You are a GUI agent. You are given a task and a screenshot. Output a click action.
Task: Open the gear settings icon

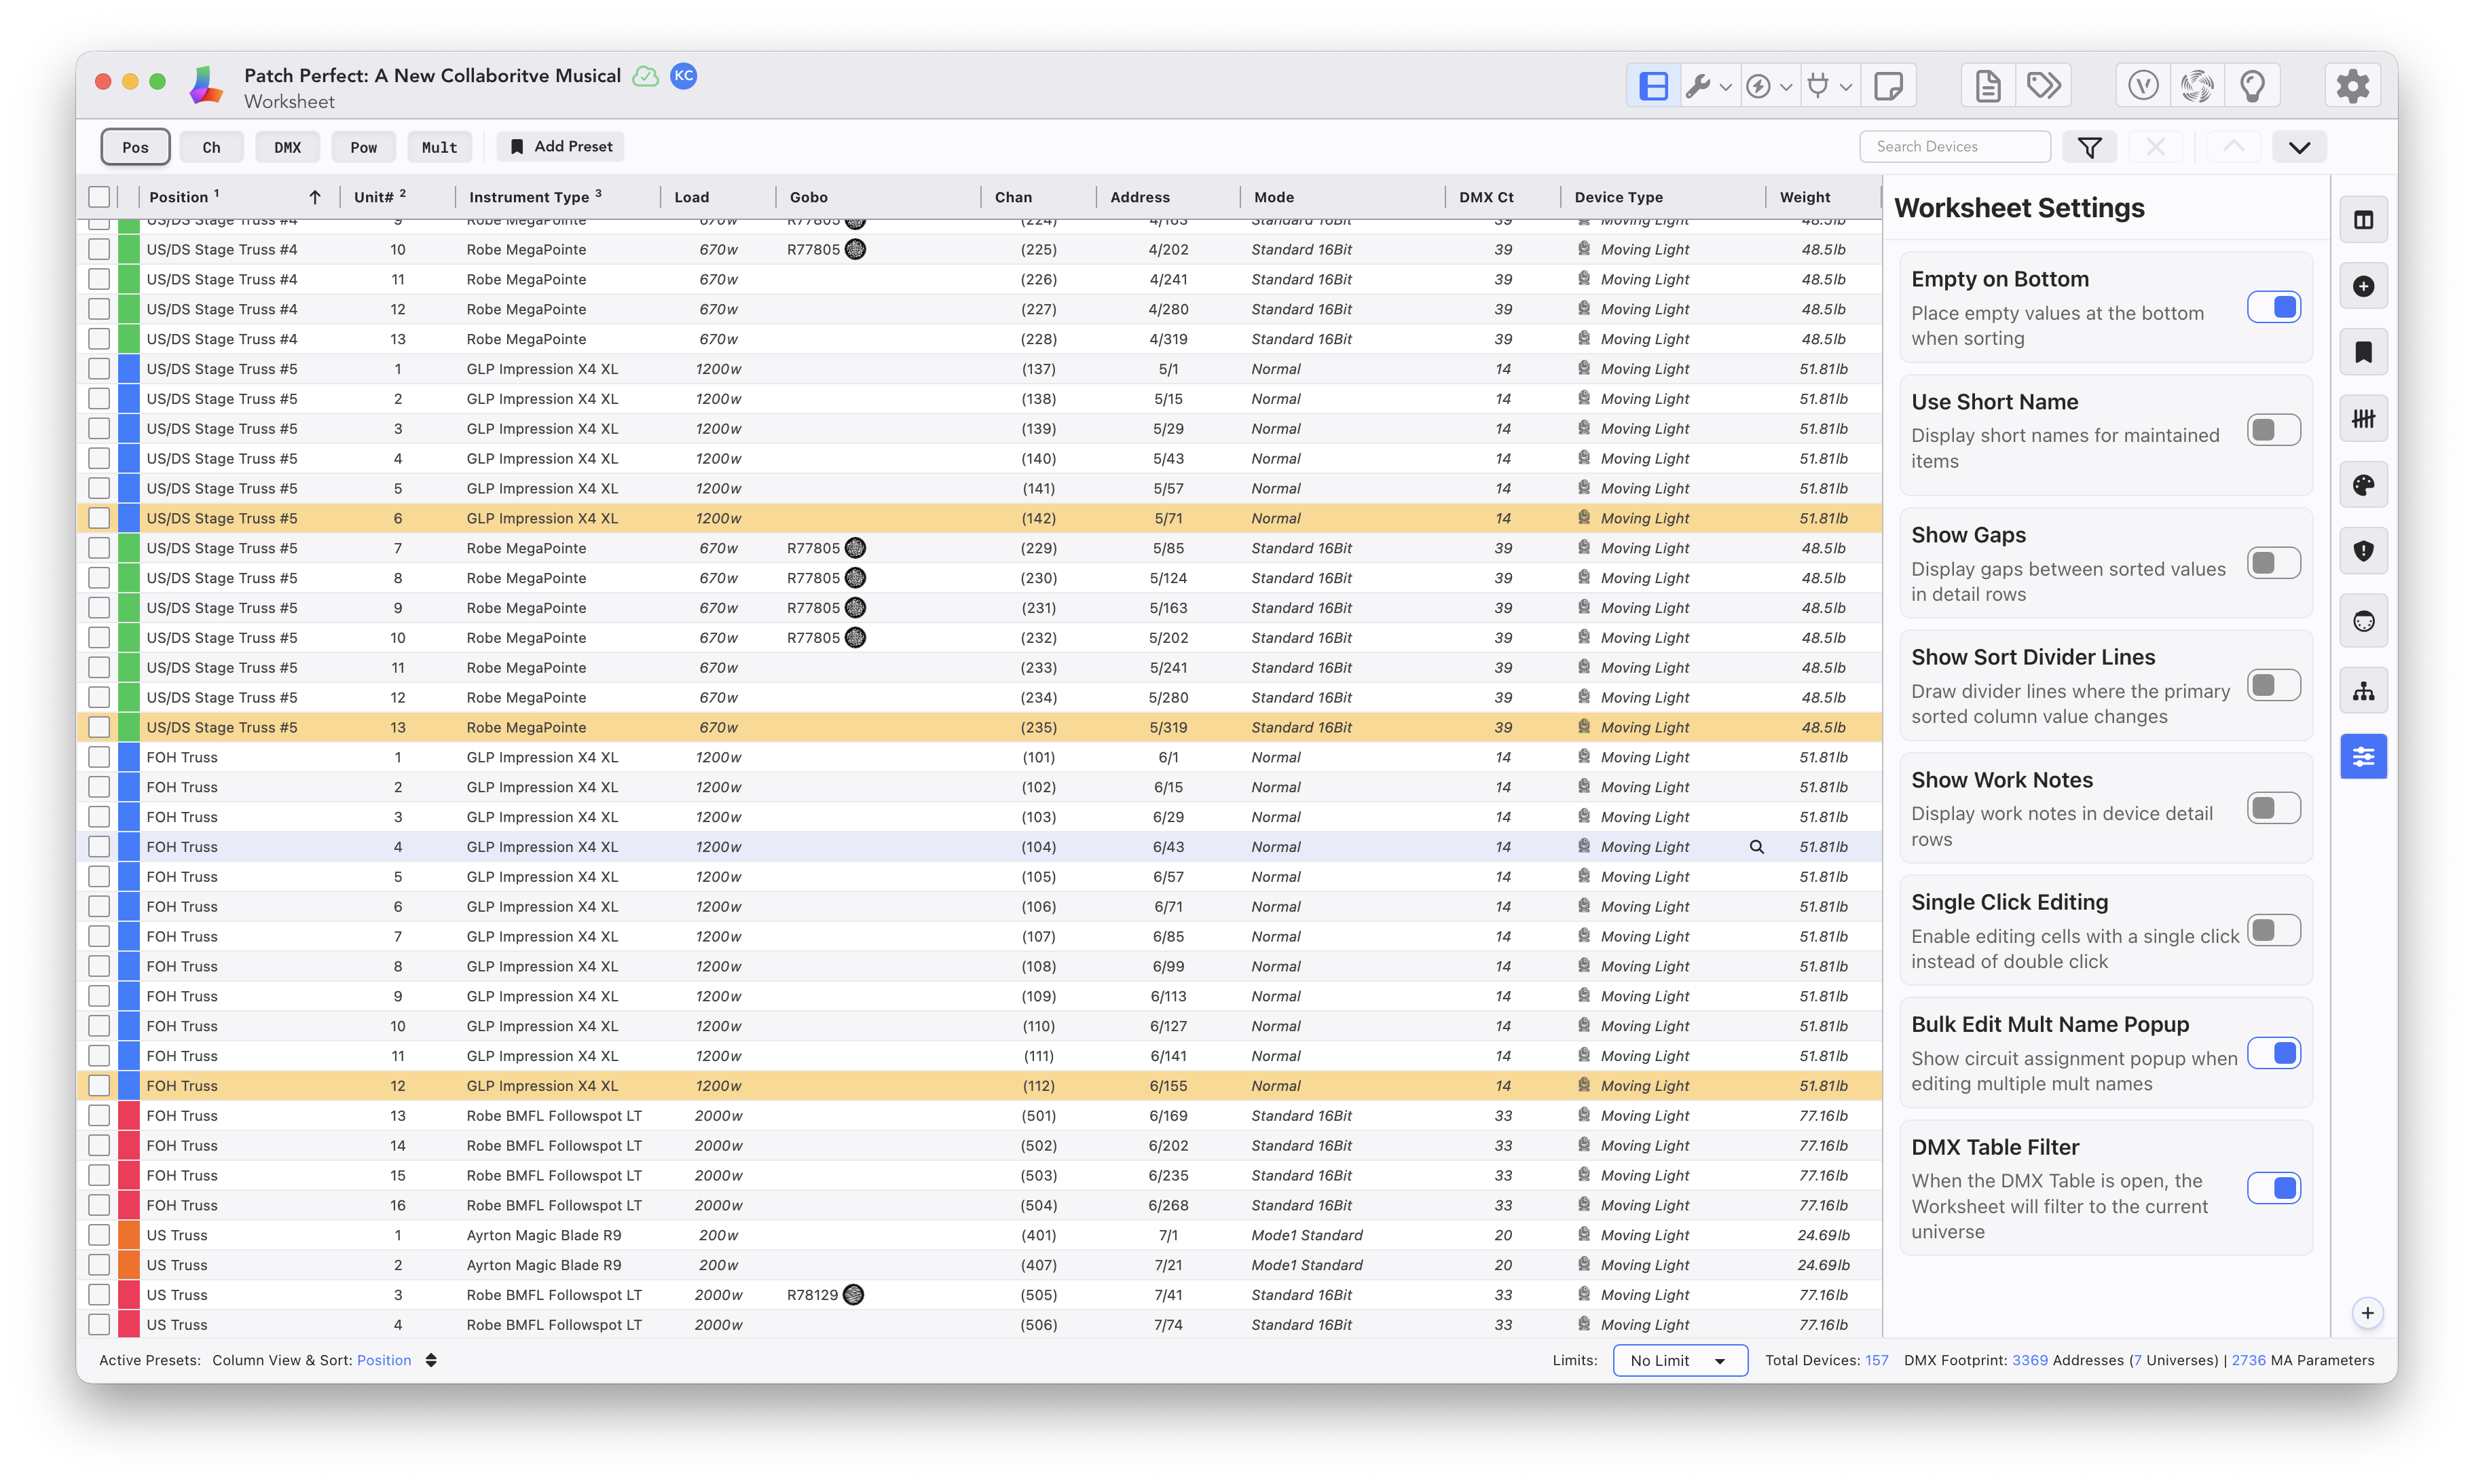point(2352,86)
